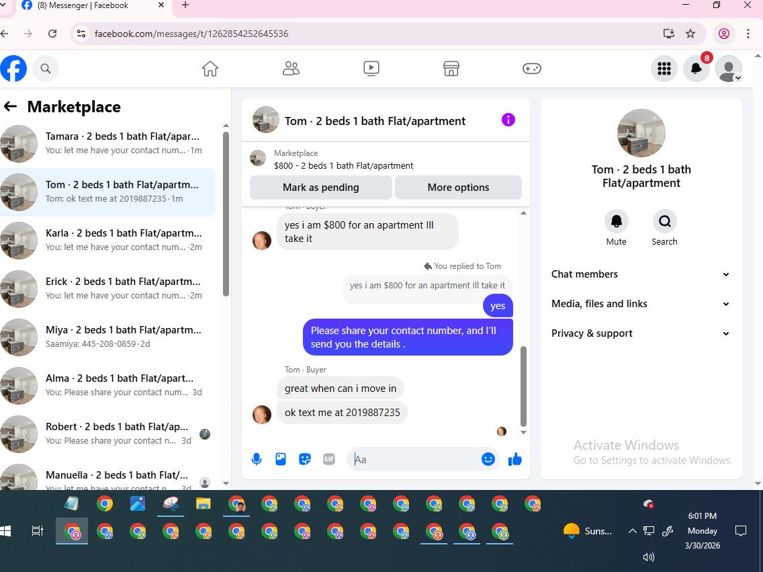Click the Facebook logo icon

pos(13,69)
